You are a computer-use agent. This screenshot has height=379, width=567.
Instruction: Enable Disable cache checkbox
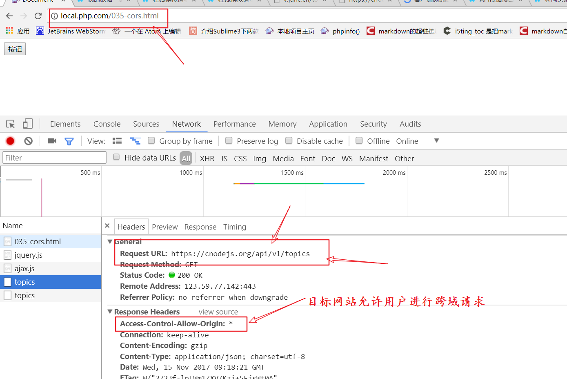(x=289, y=140)
